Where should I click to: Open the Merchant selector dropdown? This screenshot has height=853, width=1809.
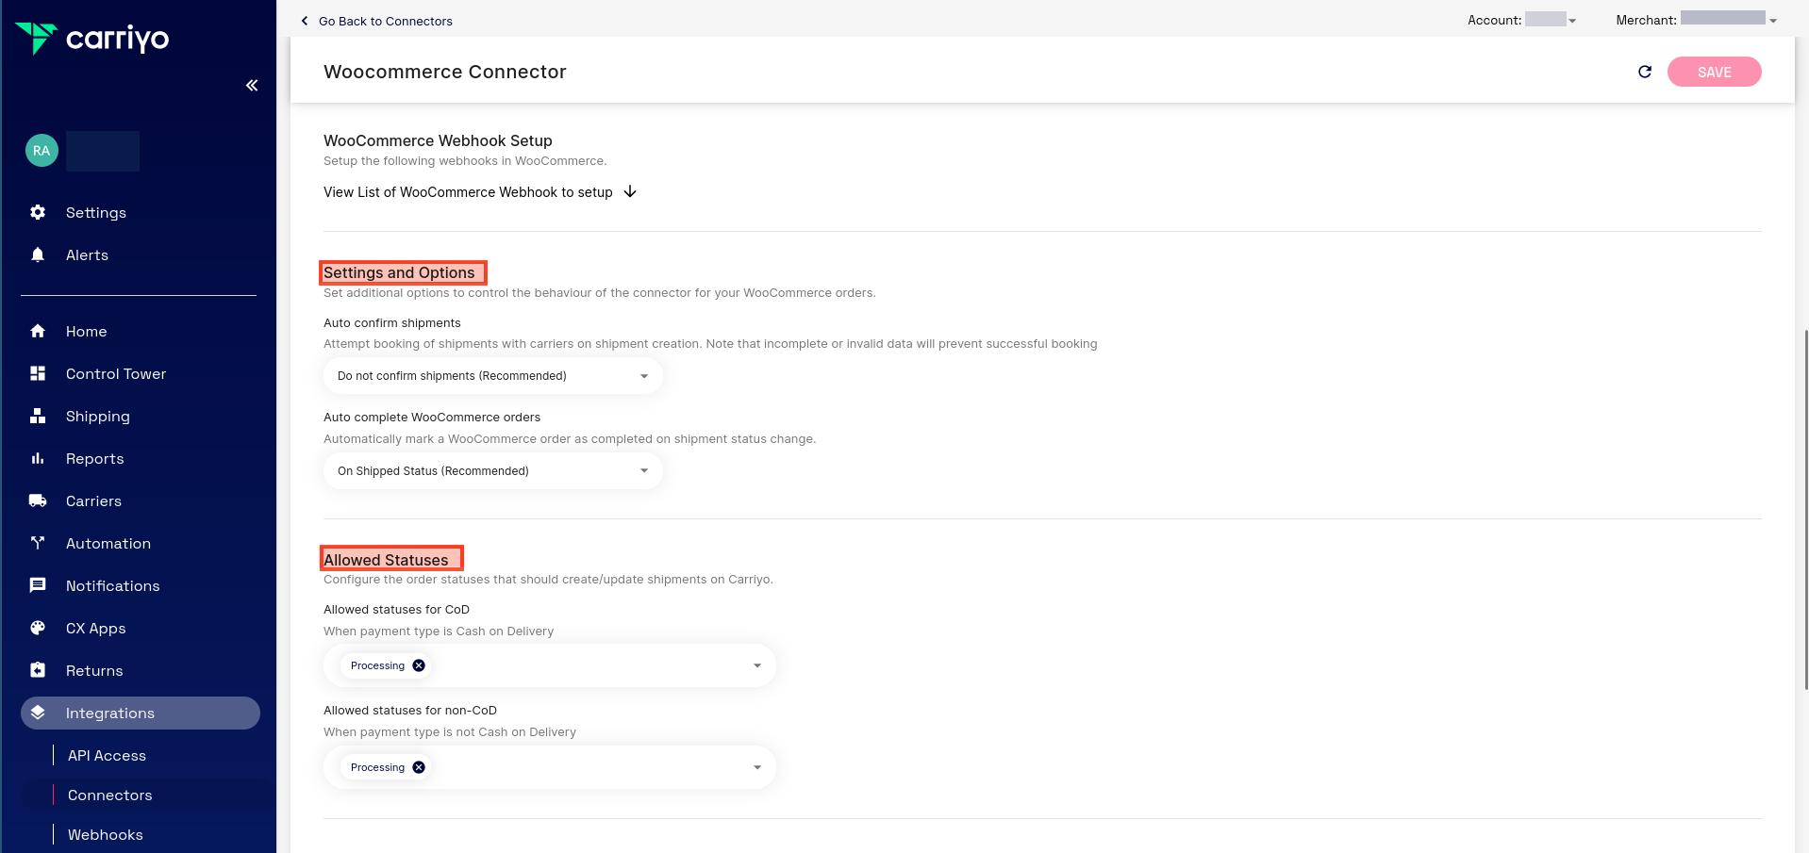[1729, 20]
